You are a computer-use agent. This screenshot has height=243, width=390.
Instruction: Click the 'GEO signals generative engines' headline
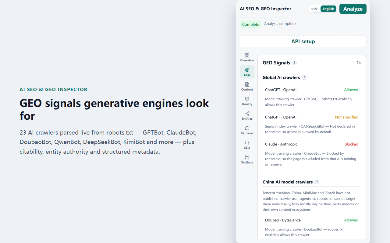click(x=114, y=109)
